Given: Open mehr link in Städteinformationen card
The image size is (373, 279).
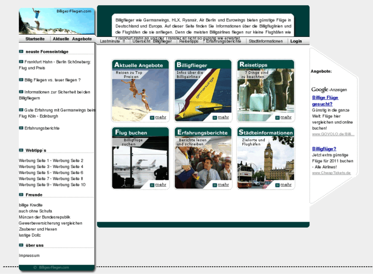Looking at the screenshot, I should pyautogui.click(x=286, y=184).
